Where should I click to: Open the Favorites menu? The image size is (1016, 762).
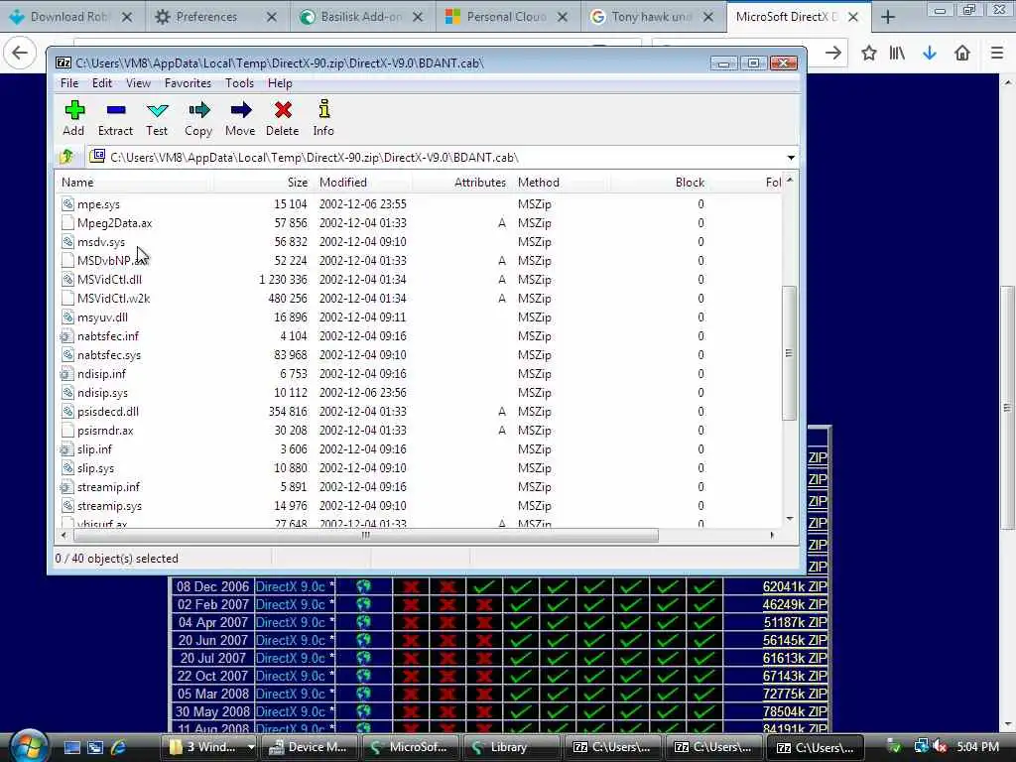pos(188,83)
